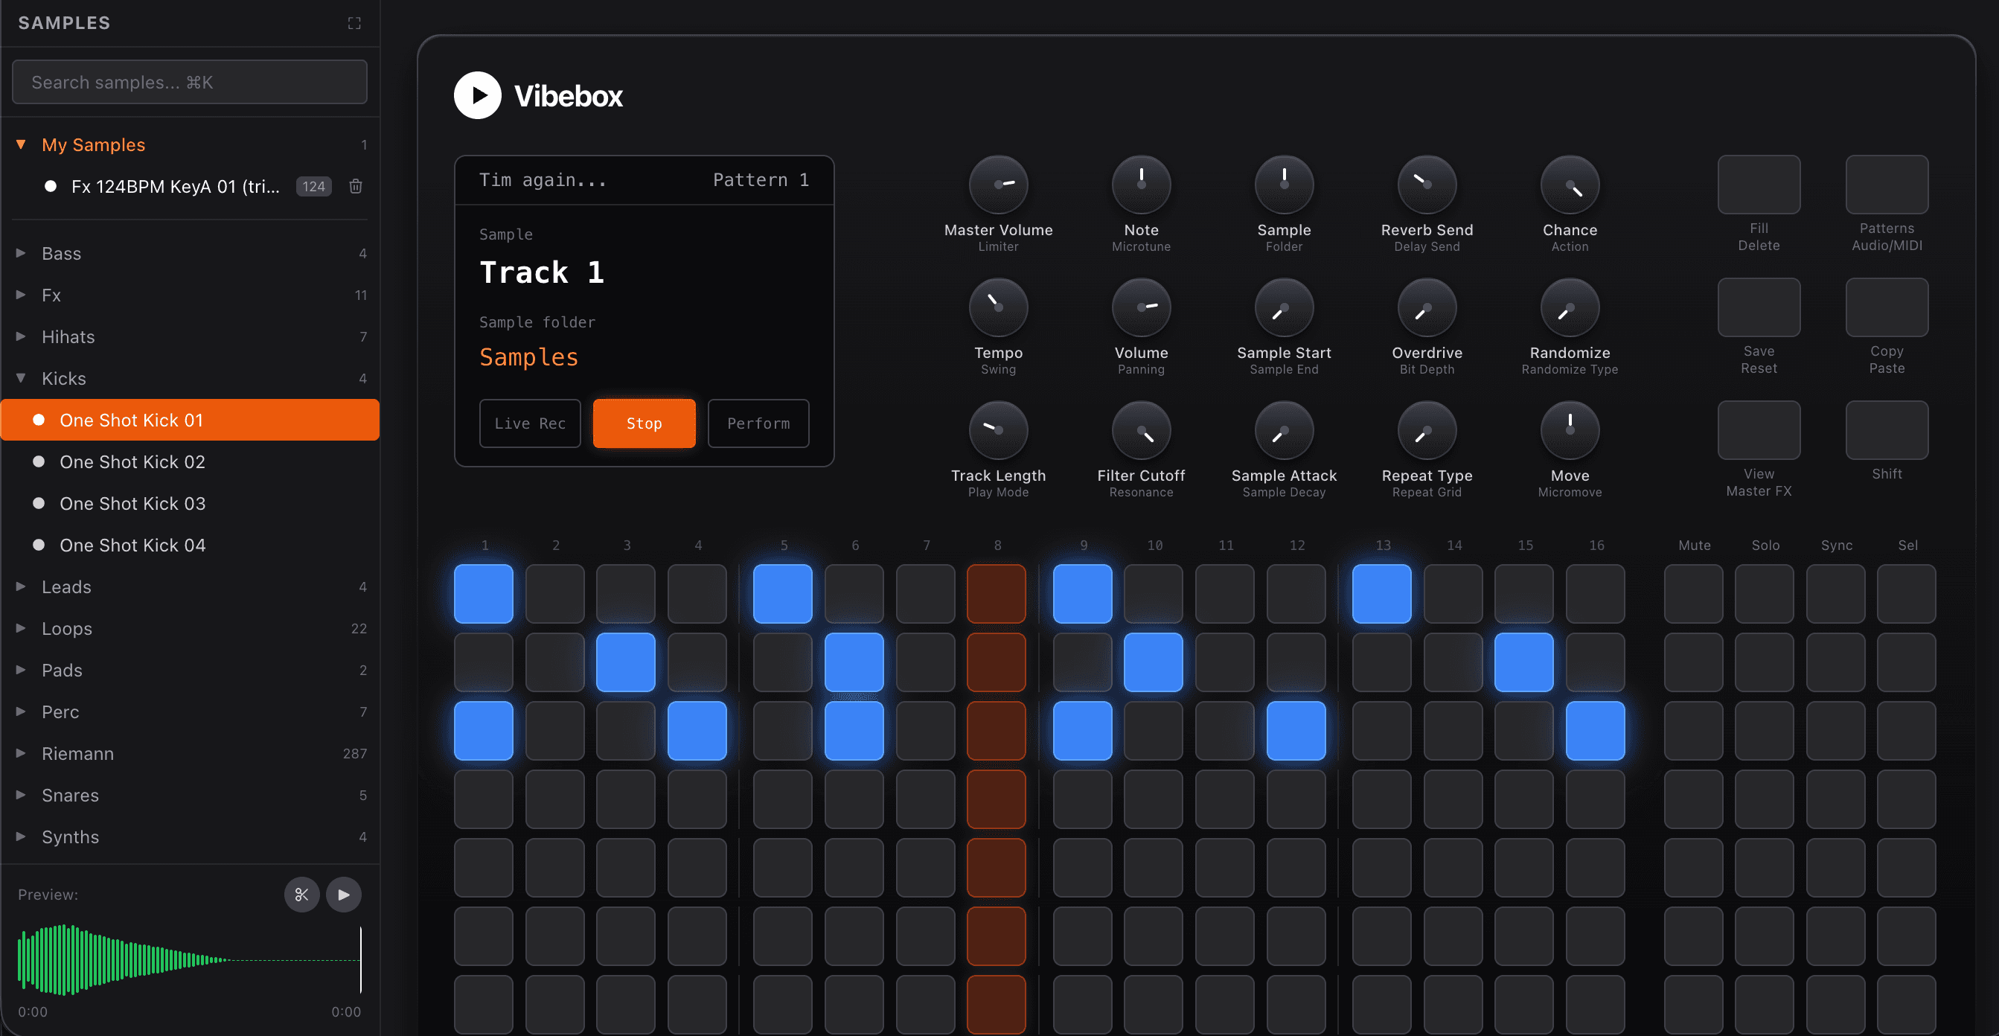Screen dimensions: 1999x1036
Task: Delete the Fx 124BPM KeyA 01 sample
Action: tap(356, 186)
